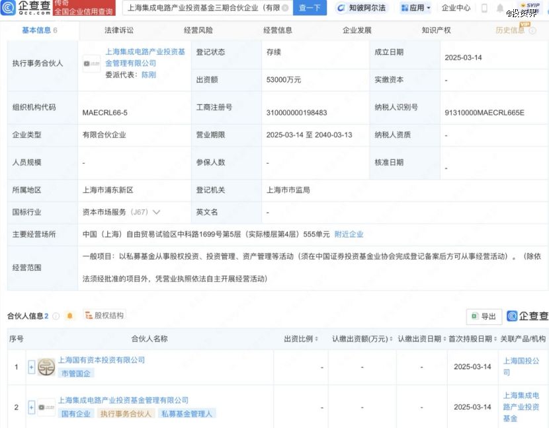The image size is (549, 428).
Task: Select the 53000万元 capital value
Action: [x=284, y=80]
